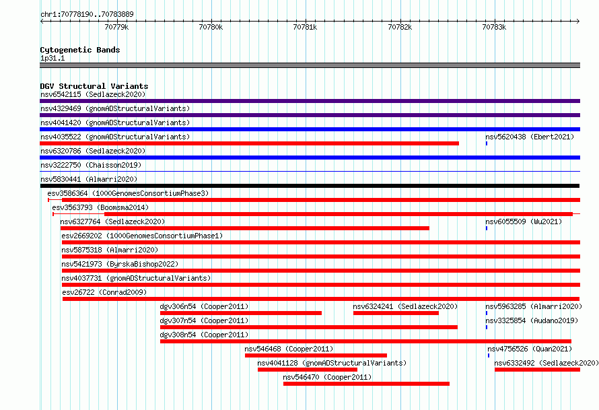The height and width of the screenshot is (410, 599).
Task: Select the red bar under nsv4035522
Action: 249,143
